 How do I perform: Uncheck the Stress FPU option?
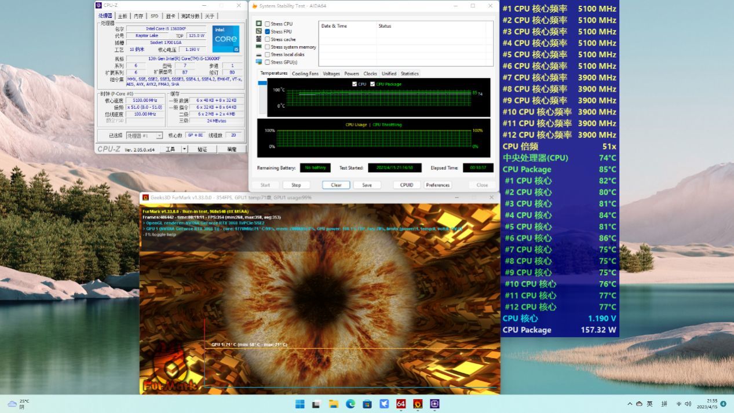(267, 31)
